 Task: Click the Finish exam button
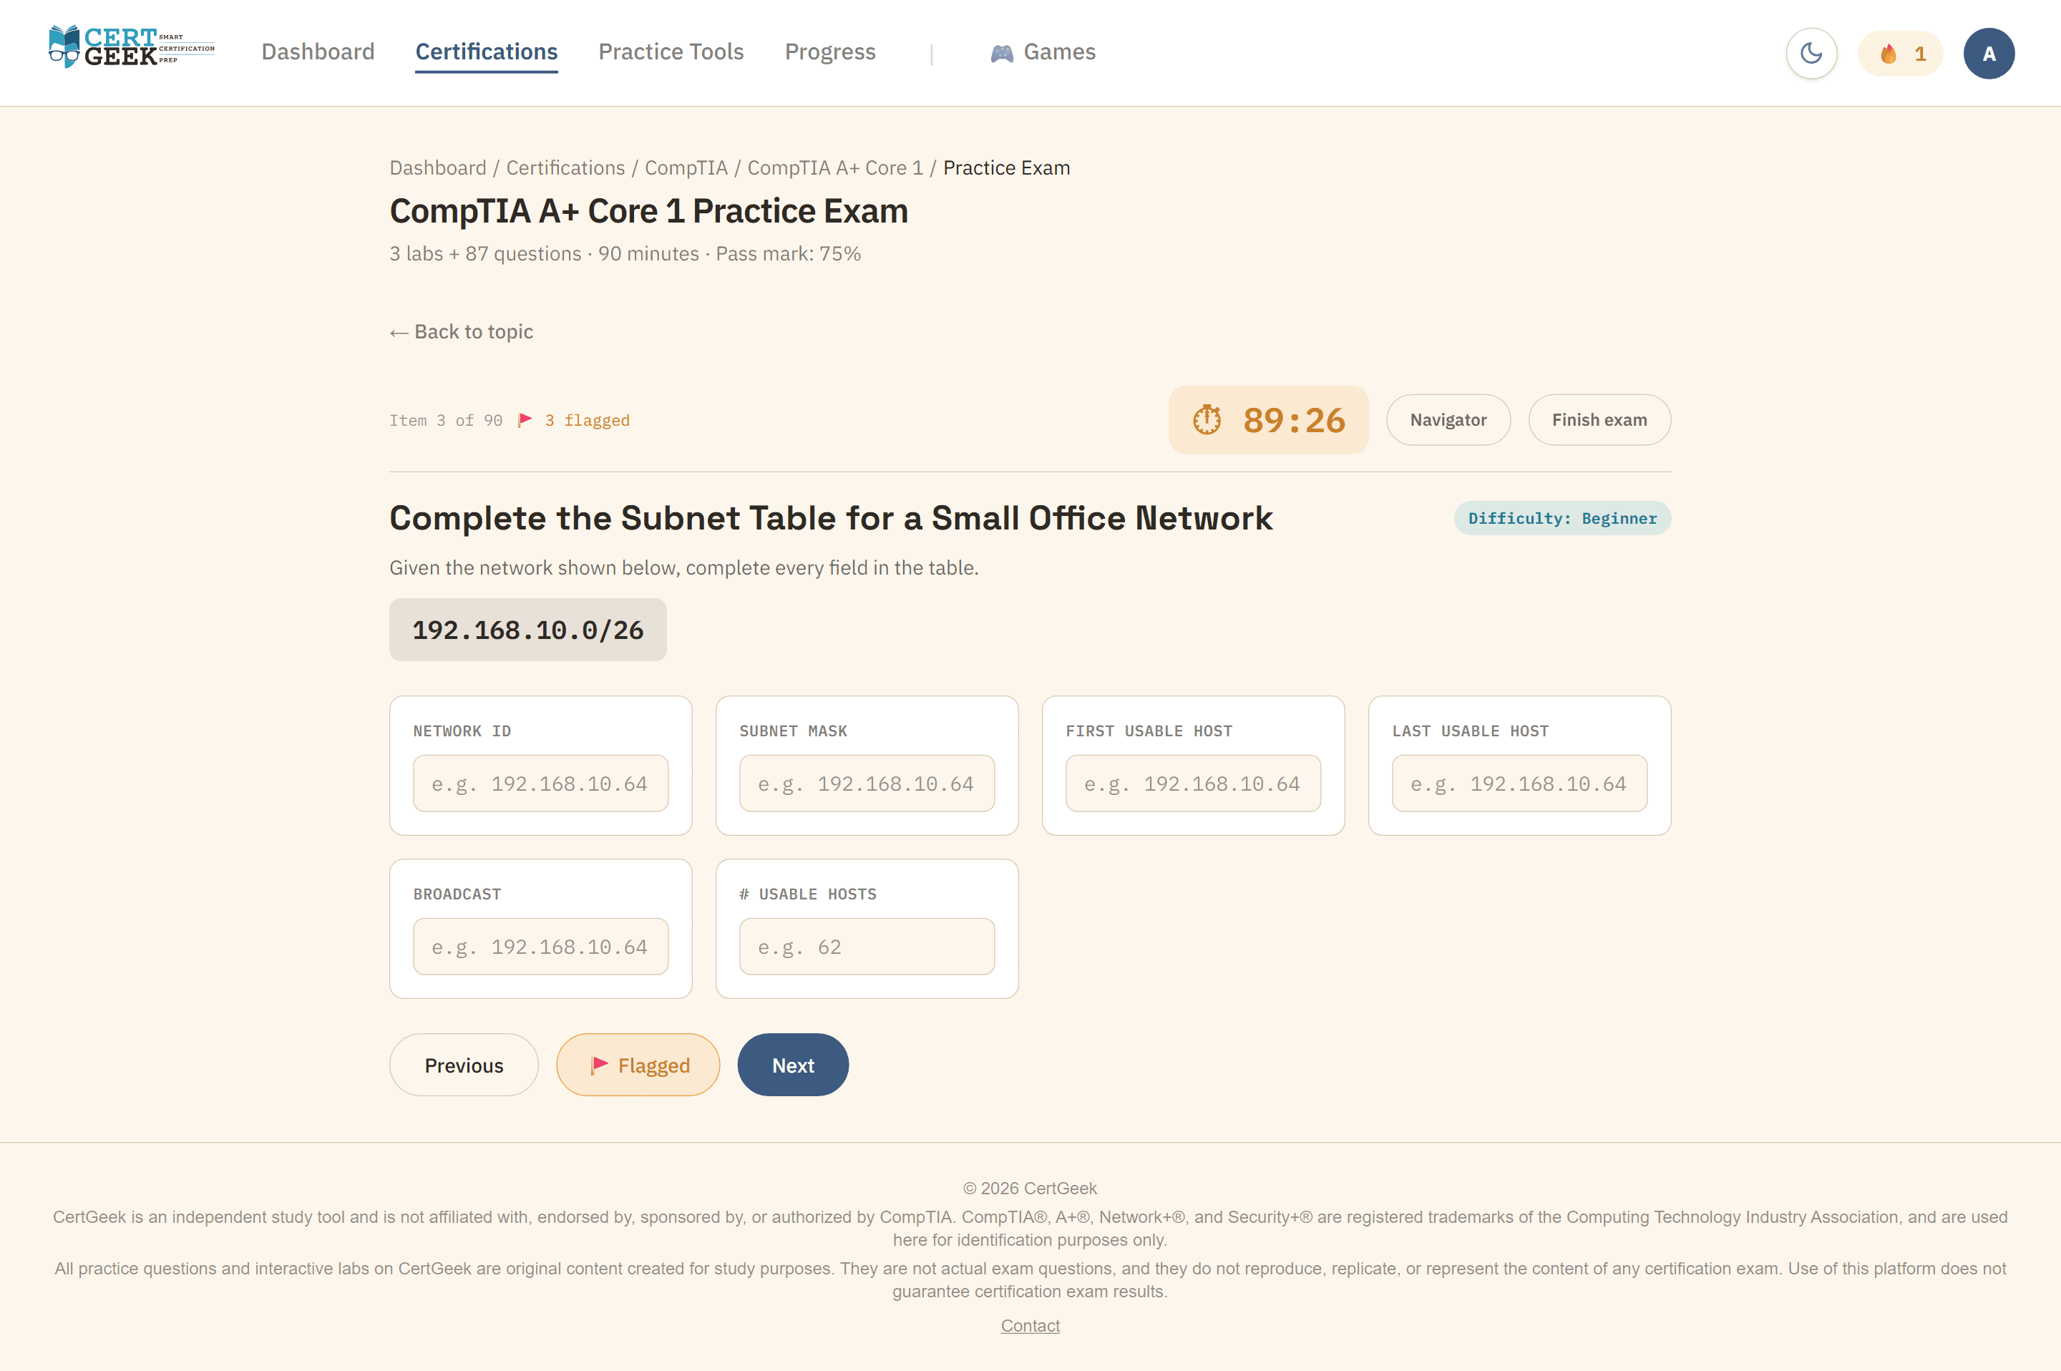coord(1599,420)
